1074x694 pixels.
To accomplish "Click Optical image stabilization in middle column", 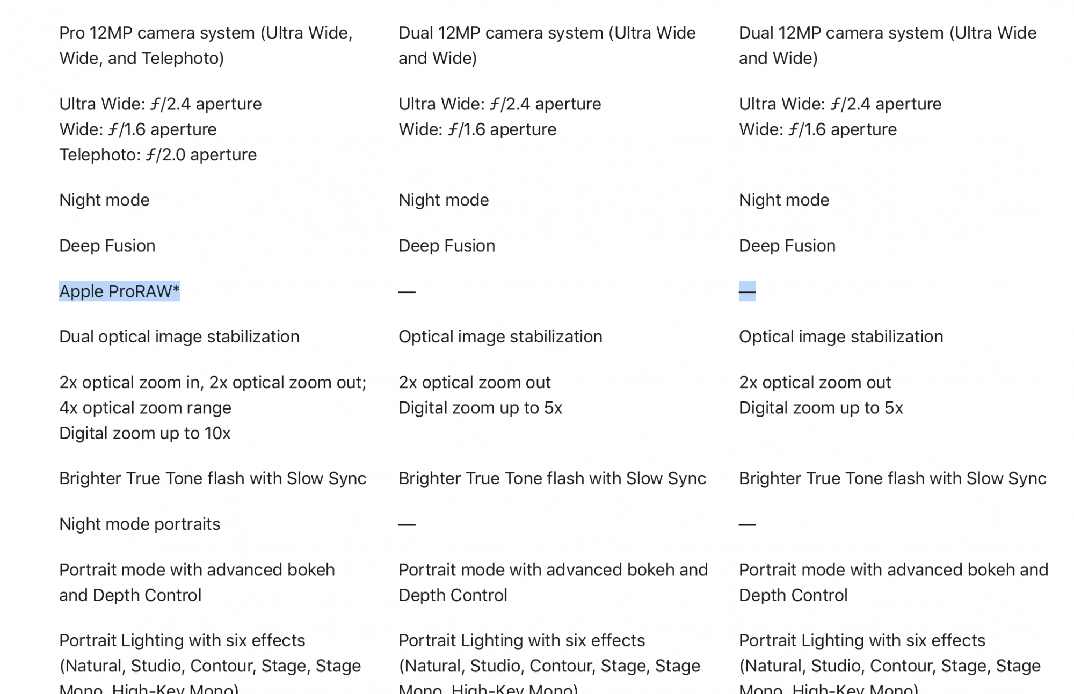I will coord(500,337).
